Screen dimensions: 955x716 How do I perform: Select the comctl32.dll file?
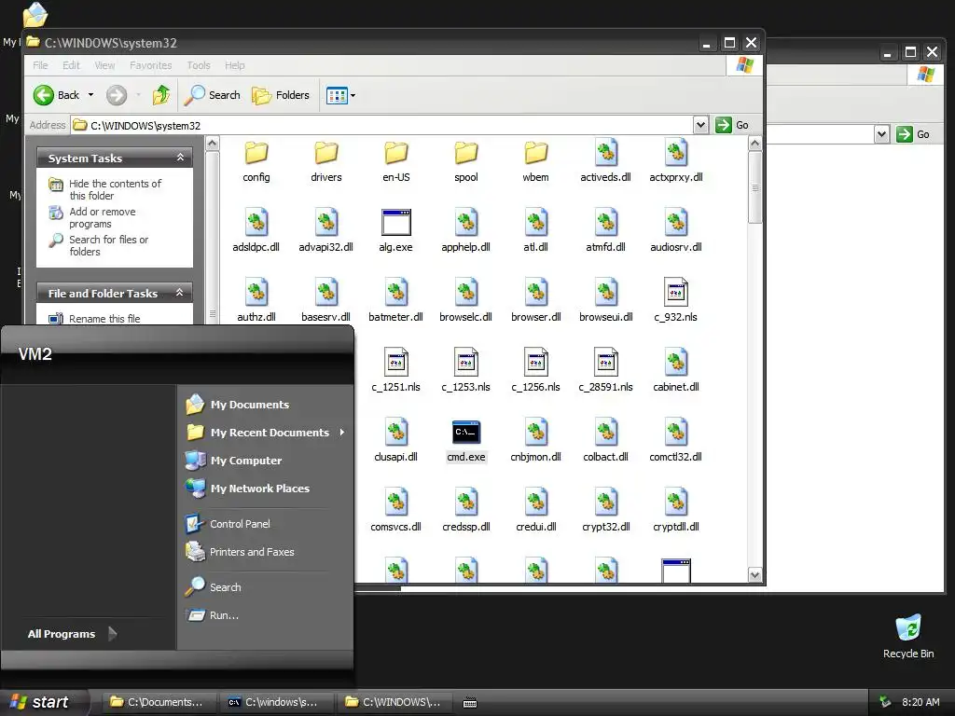pyautogui.click(x=675, y=442)
